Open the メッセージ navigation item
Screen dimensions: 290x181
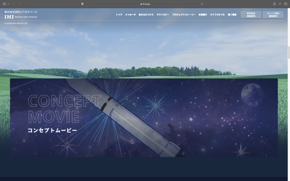[x=130, y=14]
